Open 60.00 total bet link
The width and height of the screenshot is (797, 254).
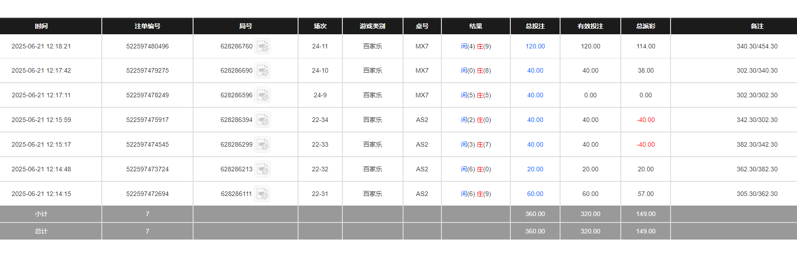click(x=535, y=194)
